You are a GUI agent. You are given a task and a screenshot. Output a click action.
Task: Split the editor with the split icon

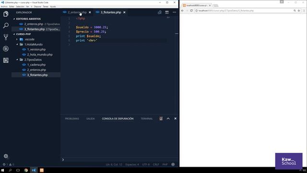pyautogui.click(x=167, y=12)
